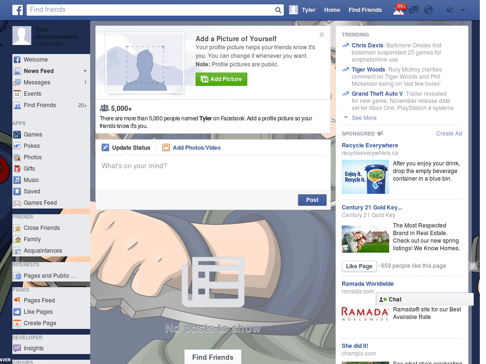Open Century 21 Gold Key ad title

(x=372, y=208)
